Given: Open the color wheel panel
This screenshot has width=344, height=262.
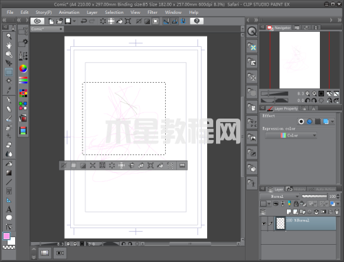Looking at the screenshot, I should [23, 68].
